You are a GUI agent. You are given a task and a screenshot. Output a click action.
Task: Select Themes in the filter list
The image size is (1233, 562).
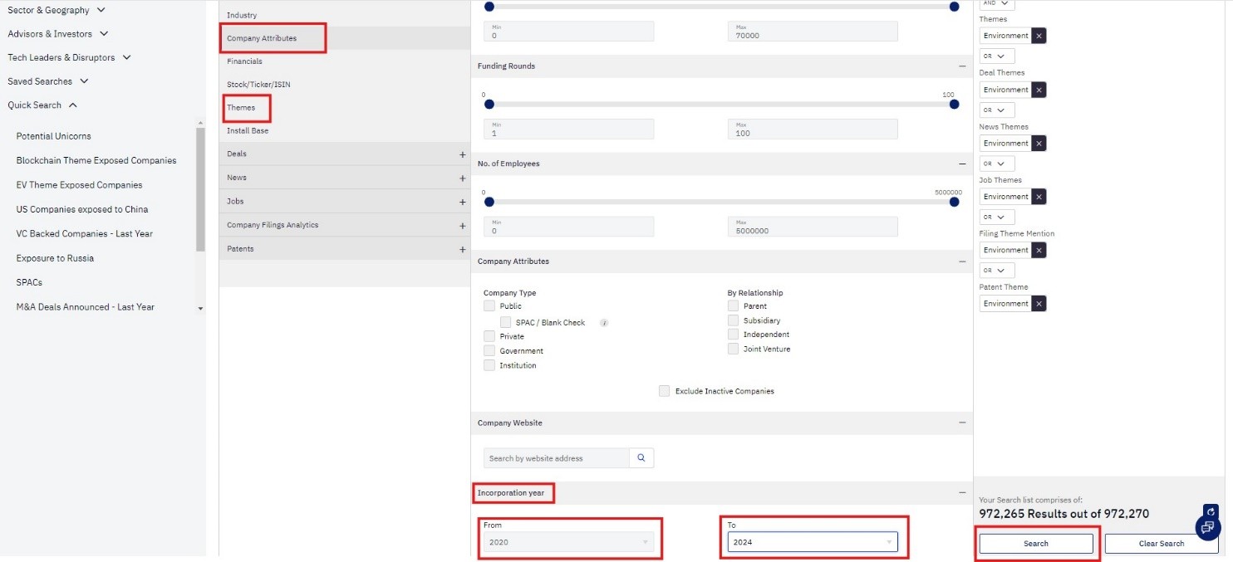coord(241,108)
